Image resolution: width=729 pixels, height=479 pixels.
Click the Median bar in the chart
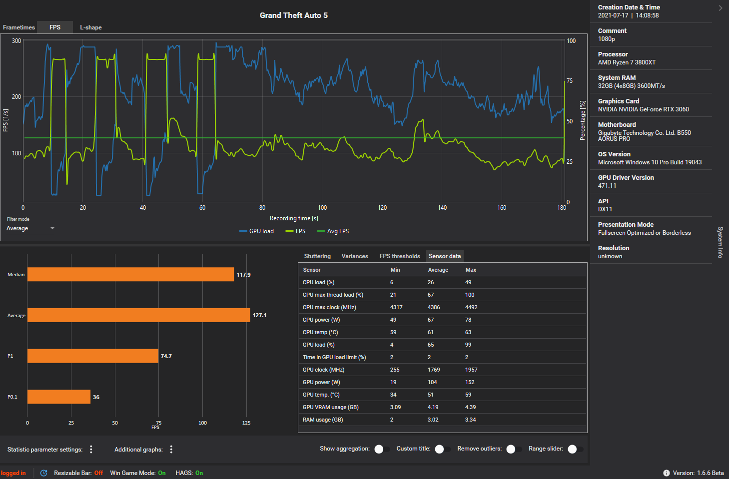130,274
